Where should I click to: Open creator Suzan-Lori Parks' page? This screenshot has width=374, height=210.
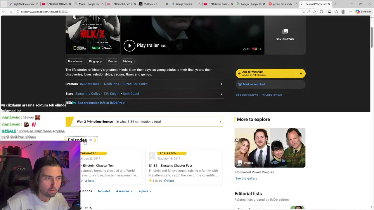click(135, 84)
